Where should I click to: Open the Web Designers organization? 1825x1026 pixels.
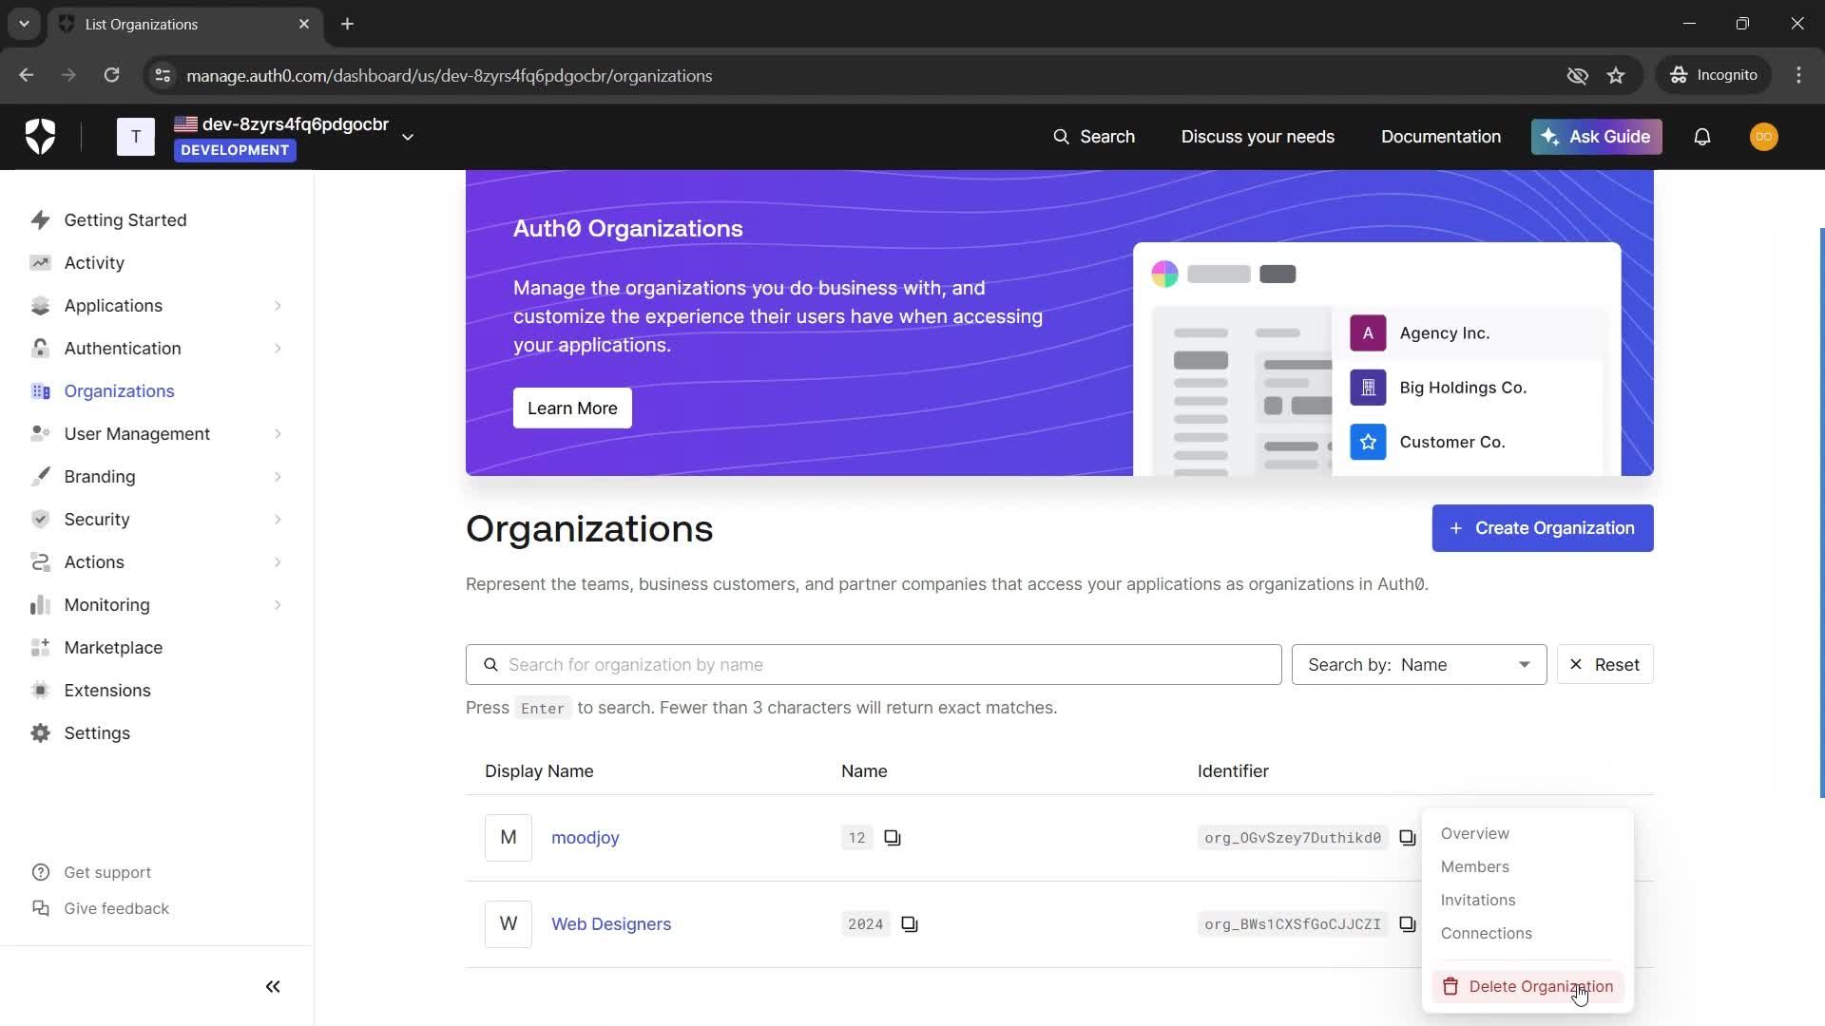tap(611, 924)
